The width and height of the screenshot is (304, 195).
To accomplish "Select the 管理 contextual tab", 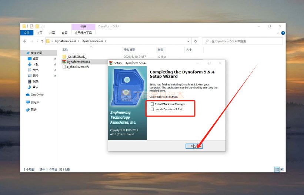I will (x=83, y=27).
